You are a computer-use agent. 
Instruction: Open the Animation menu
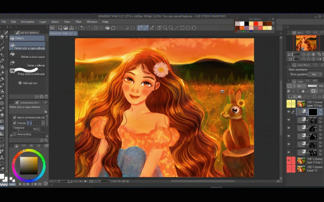coord(28,21)
